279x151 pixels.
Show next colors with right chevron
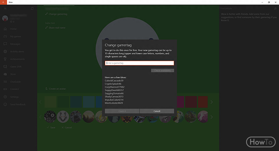(212, 102)
